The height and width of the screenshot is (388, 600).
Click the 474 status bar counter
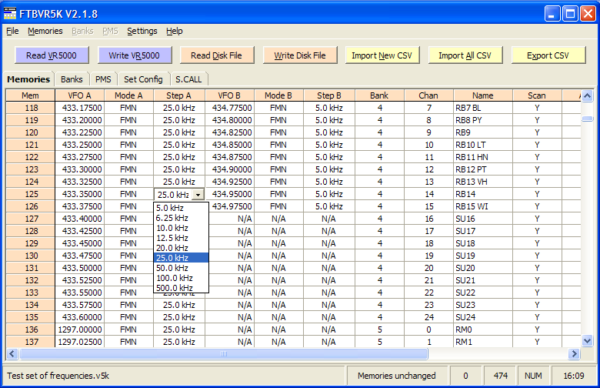point(501,376)
